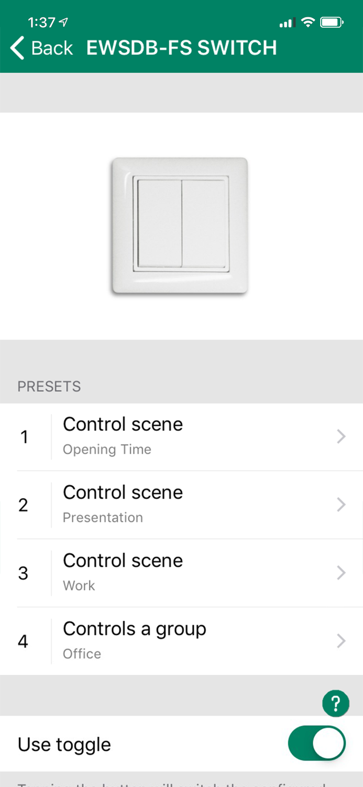Select the PRESETS section header
Image resolution: width=363 pixels, height=787 pixels.
[49, 387]
